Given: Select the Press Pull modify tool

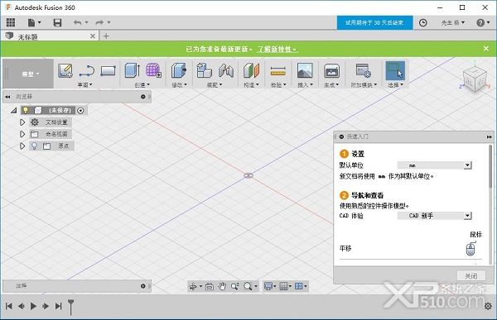Looking at the screenshot, I should (x=179, y=70).
